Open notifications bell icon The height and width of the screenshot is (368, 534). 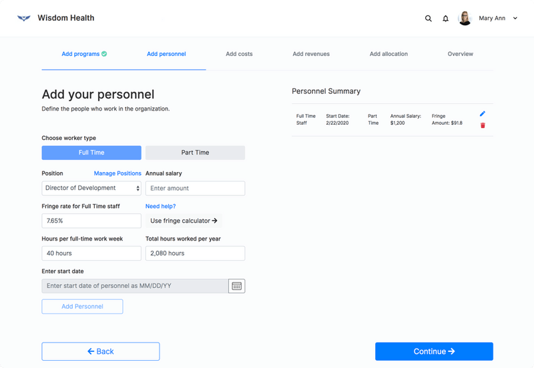pyautogui.click(x=446, y=19)
